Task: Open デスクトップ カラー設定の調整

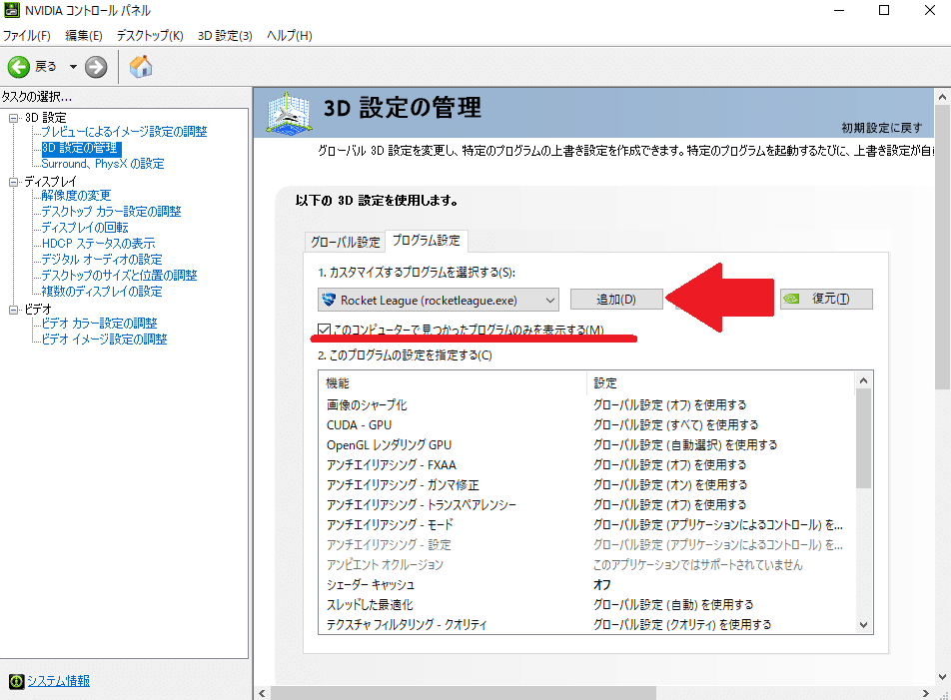Action: [111, 212]
